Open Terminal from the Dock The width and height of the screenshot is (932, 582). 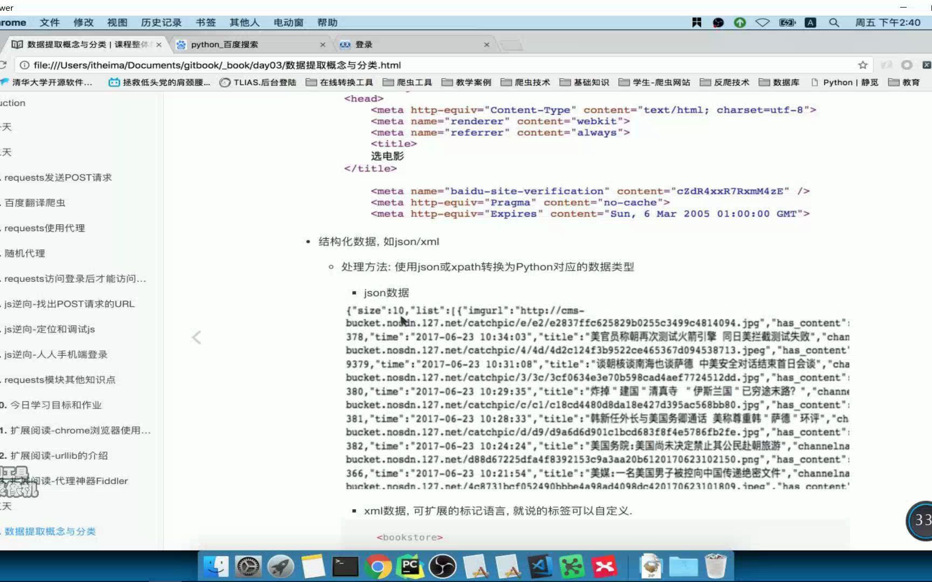tap(345, 566)
